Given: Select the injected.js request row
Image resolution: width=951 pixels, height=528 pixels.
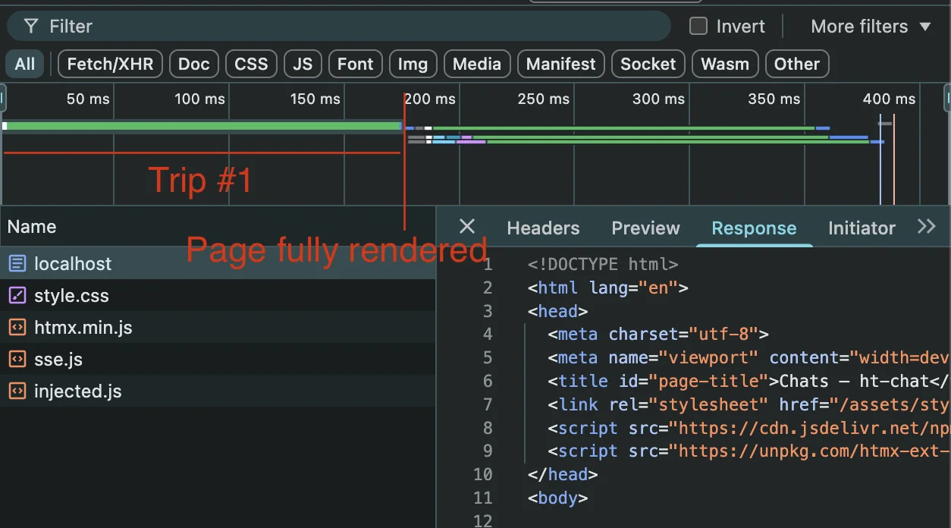Looking at the screenshot, I should point(218,391).
